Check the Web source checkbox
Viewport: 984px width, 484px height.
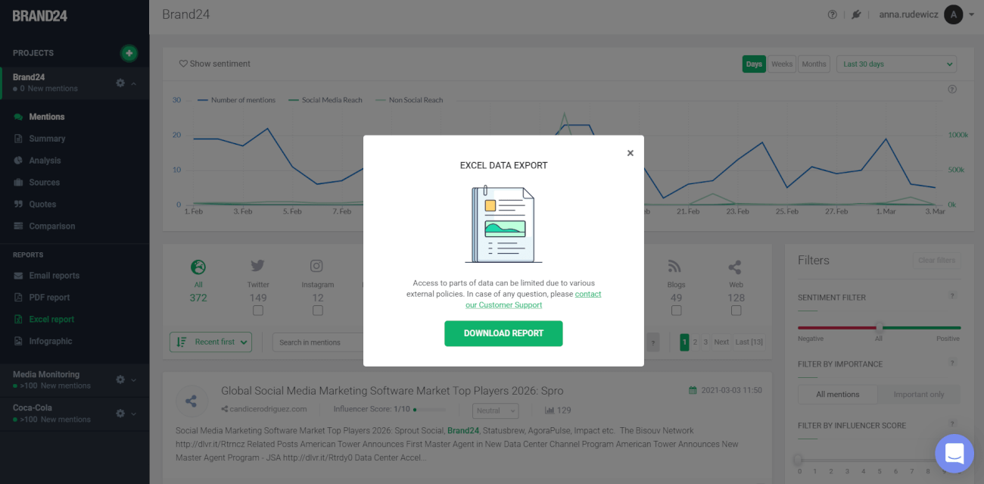coord(736,311)
